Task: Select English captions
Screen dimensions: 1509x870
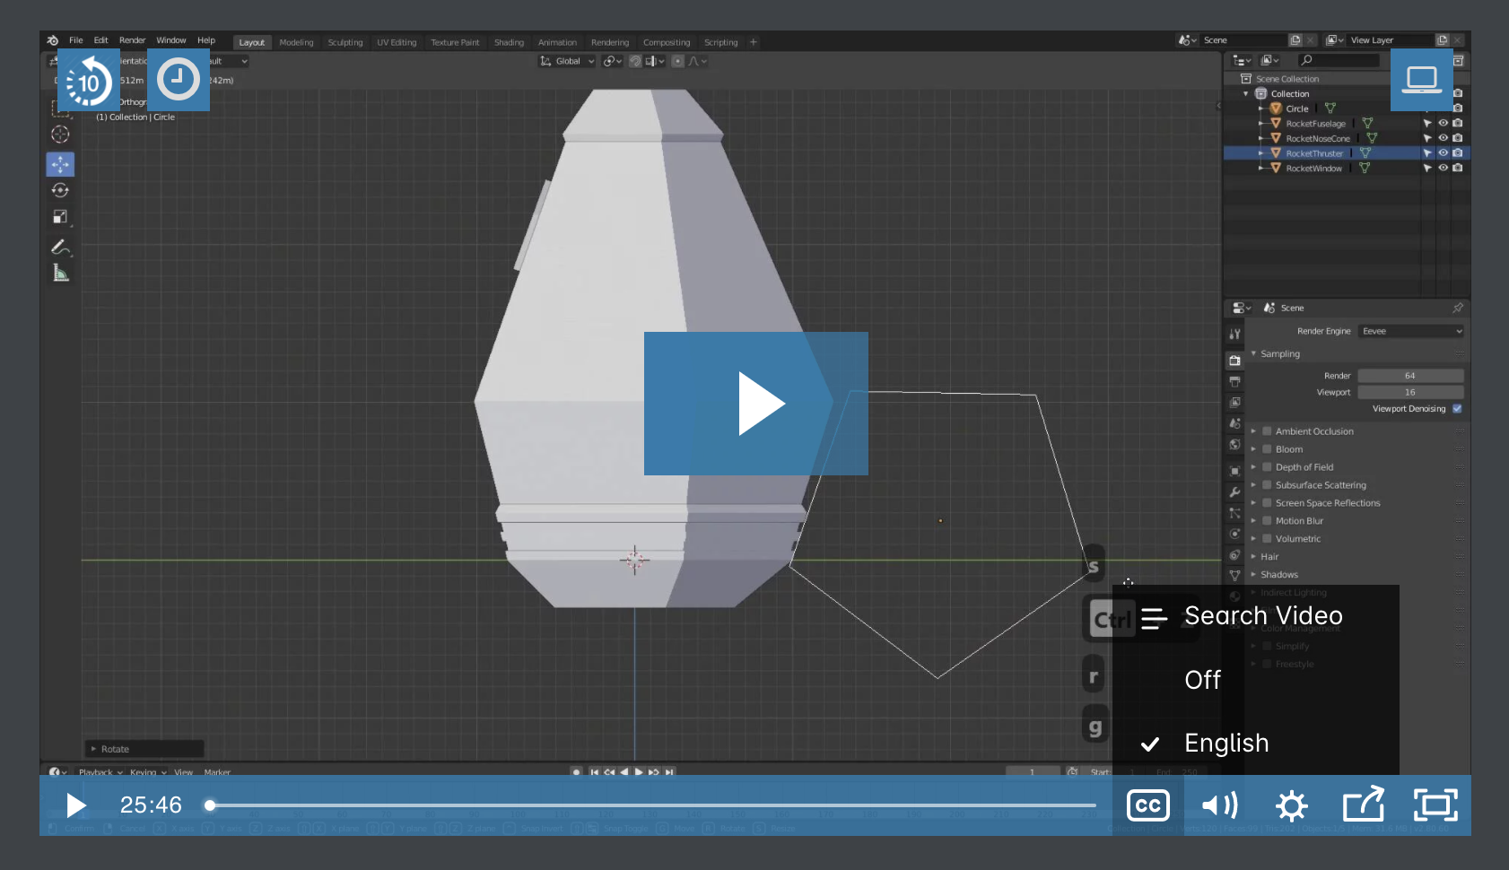Action: (1256, 744)
